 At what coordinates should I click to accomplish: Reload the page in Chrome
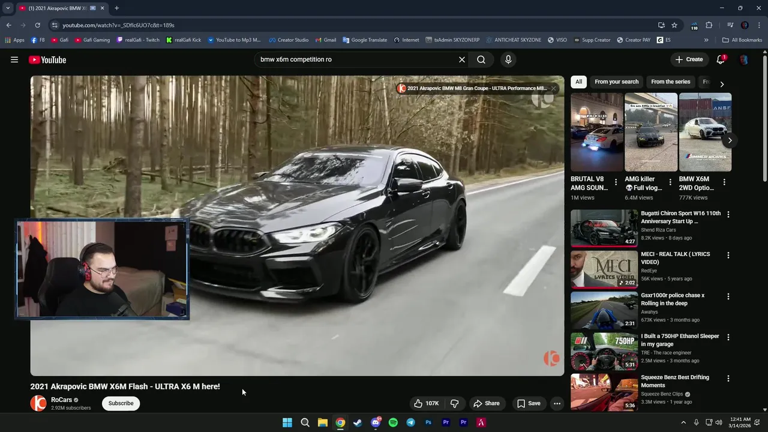(37, 25)
